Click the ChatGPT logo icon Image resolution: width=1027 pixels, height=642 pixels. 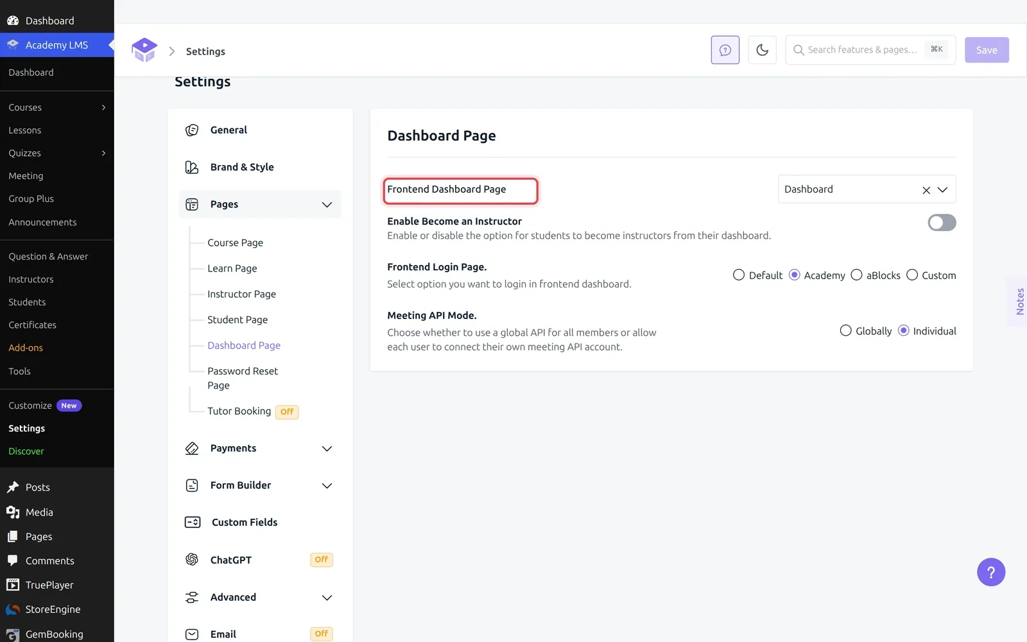tap(192, 560)
